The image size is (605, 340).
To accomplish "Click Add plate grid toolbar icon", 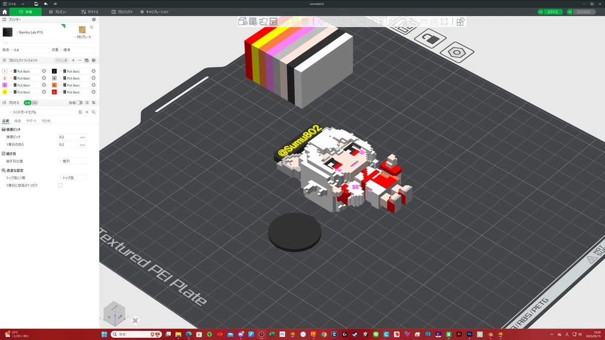I will 253,22.
